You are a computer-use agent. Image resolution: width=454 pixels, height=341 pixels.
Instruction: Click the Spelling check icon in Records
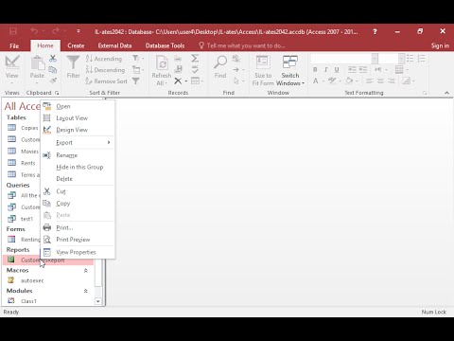[x=195, y=69]
